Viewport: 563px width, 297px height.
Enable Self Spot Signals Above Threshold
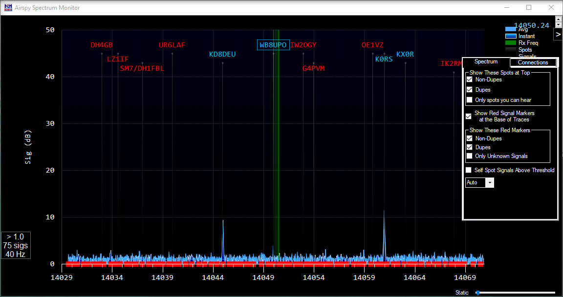(469, 170)
